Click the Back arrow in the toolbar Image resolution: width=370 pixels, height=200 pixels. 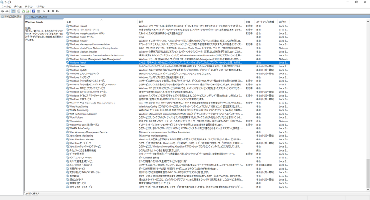tap(3, 11)
